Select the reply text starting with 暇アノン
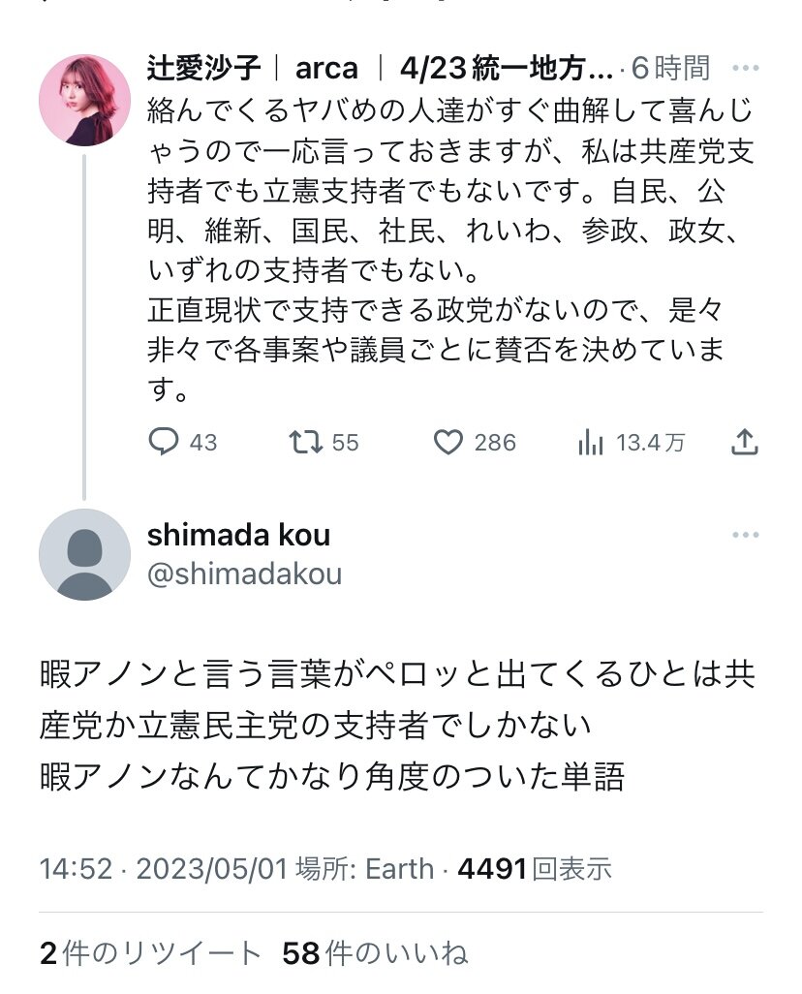The width and height of the screenshot is (802, 994). click(397, 725)
